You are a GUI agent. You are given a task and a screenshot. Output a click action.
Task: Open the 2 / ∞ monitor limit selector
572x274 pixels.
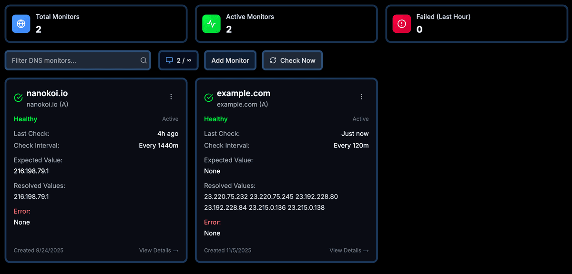point(178,60)
